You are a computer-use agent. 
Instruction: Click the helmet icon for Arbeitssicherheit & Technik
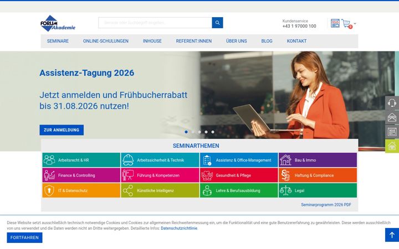[x=128, y=160]
